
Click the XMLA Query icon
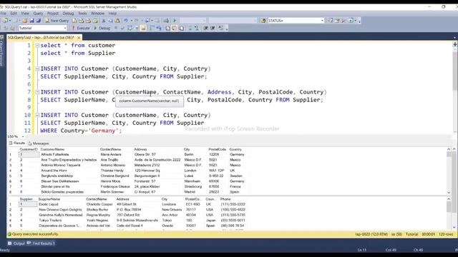coord(95,21)
